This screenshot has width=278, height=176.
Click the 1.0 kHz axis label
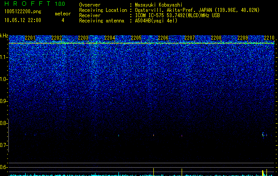point(4,79)
